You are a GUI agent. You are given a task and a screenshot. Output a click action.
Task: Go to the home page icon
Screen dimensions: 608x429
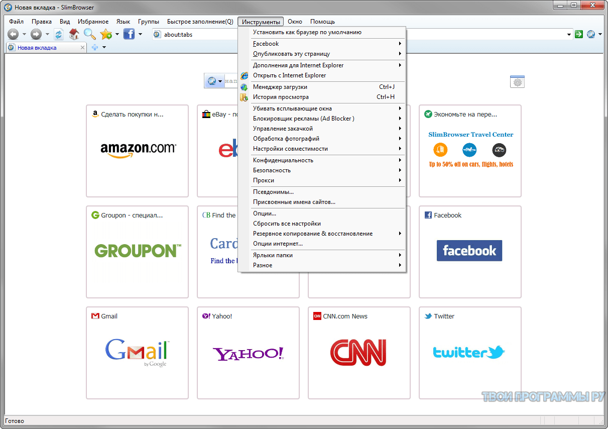click(74, 34)
